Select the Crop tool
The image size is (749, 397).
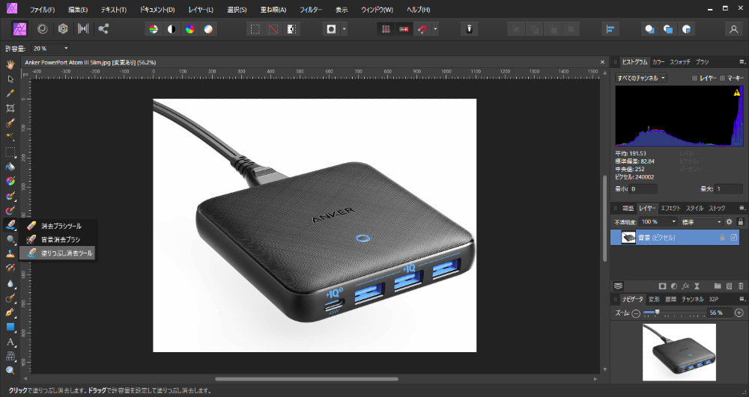click(10, 108)
